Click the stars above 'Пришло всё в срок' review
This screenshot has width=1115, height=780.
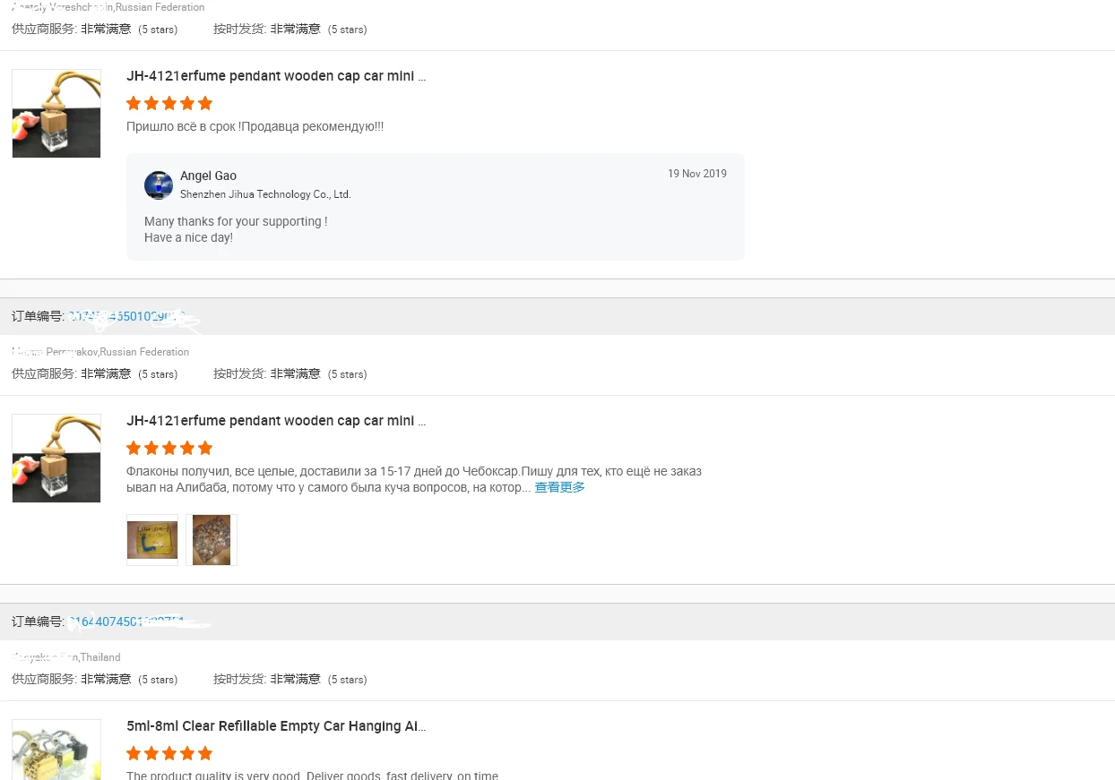click(x=169, y=103)
